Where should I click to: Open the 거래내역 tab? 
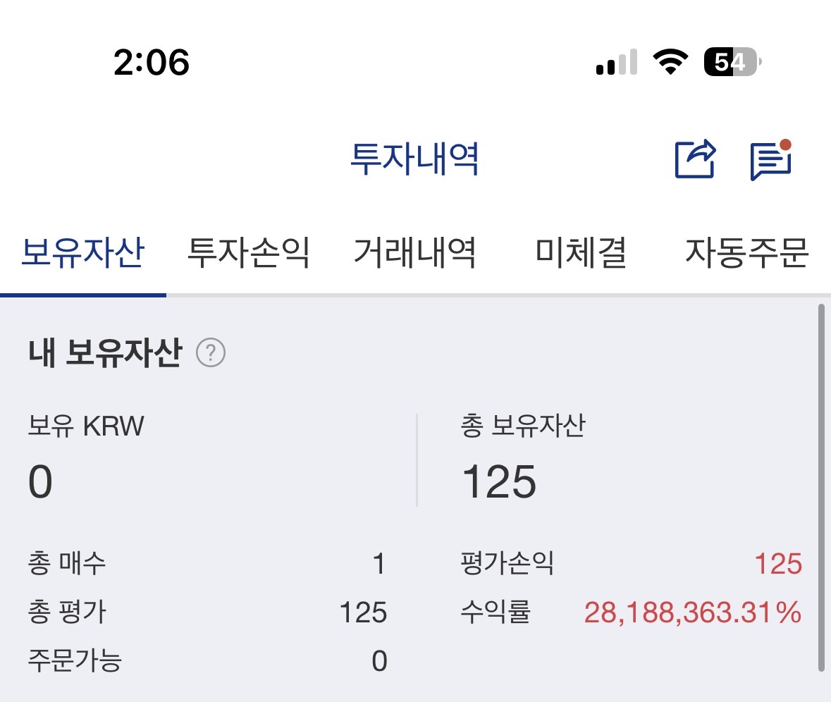(x=414, y=252)
